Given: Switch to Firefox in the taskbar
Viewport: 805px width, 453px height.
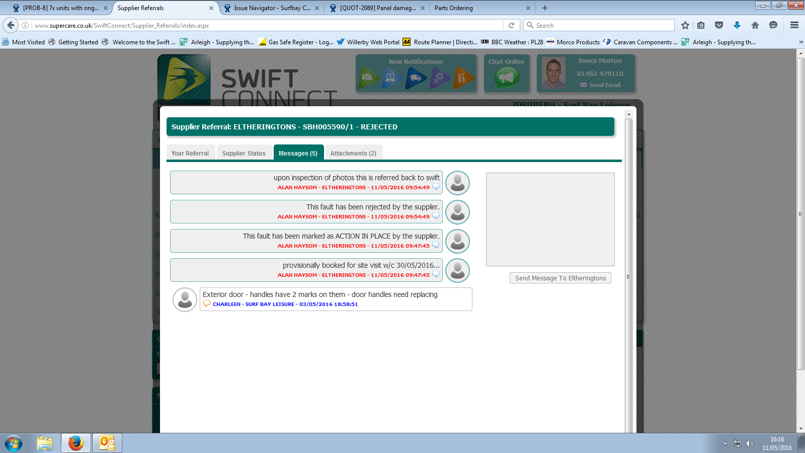Looking at the screenshot, I should click(76, 443).
